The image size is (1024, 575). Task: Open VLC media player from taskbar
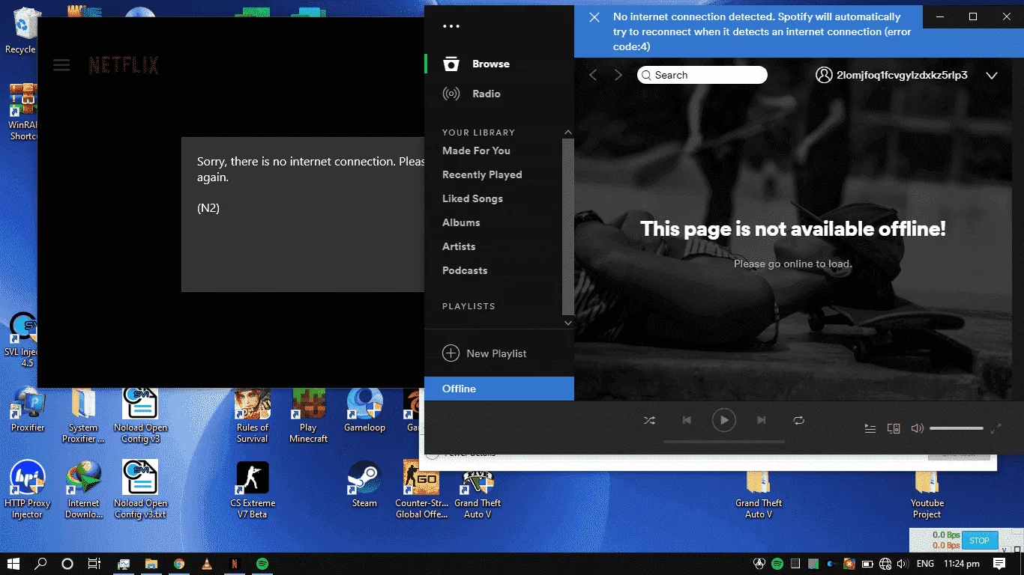[x=207, y=563]
